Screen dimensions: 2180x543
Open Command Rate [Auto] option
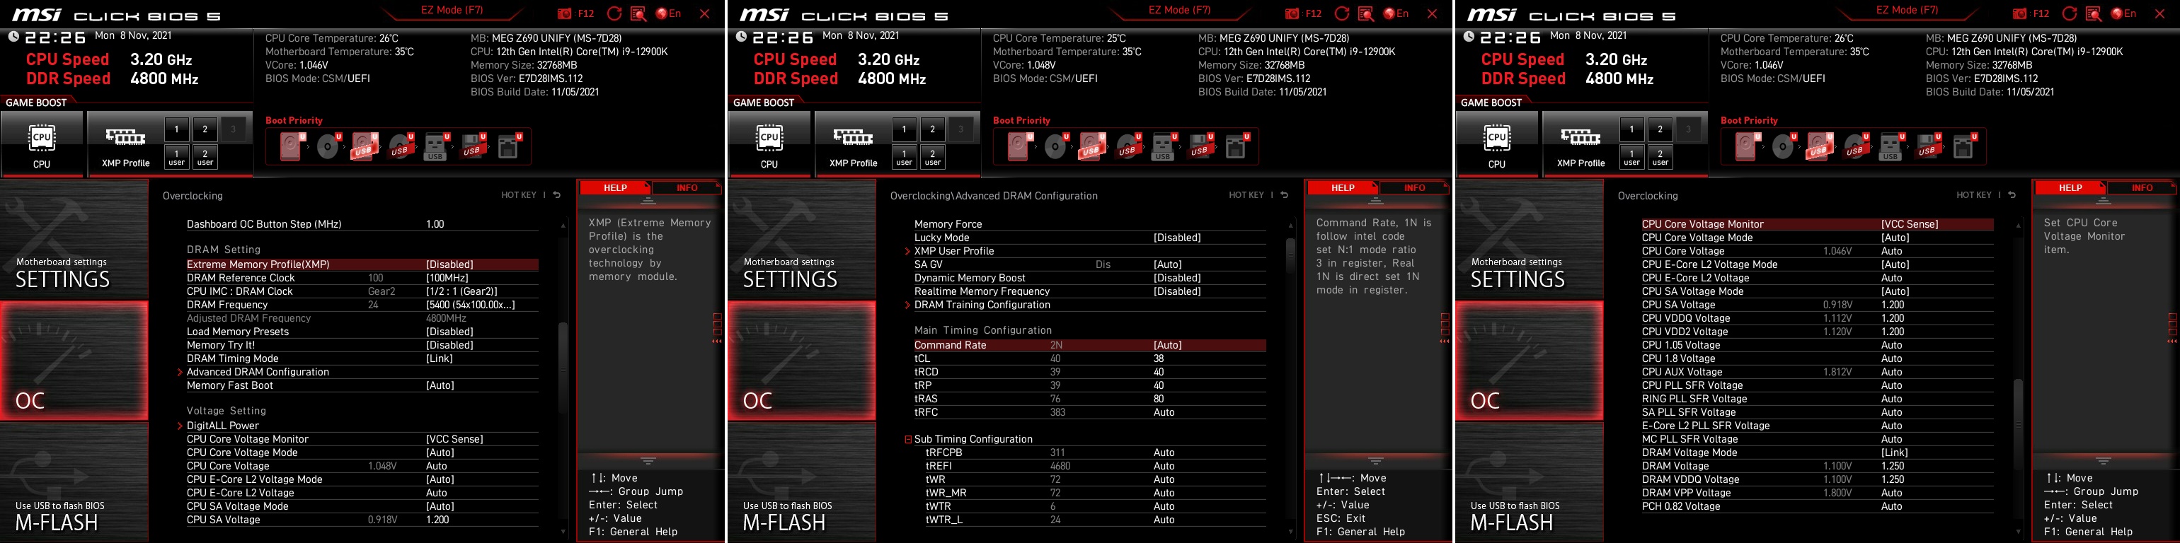click(1090, 345)
